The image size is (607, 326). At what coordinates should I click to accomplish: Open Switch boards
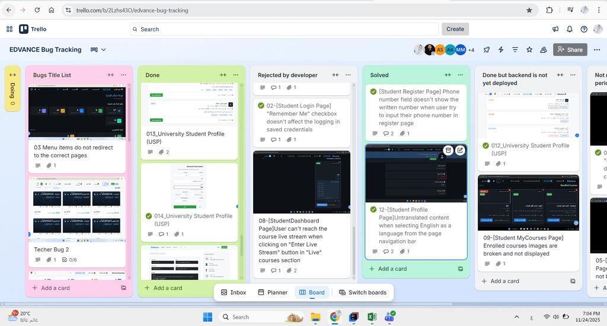coord(363,292)
